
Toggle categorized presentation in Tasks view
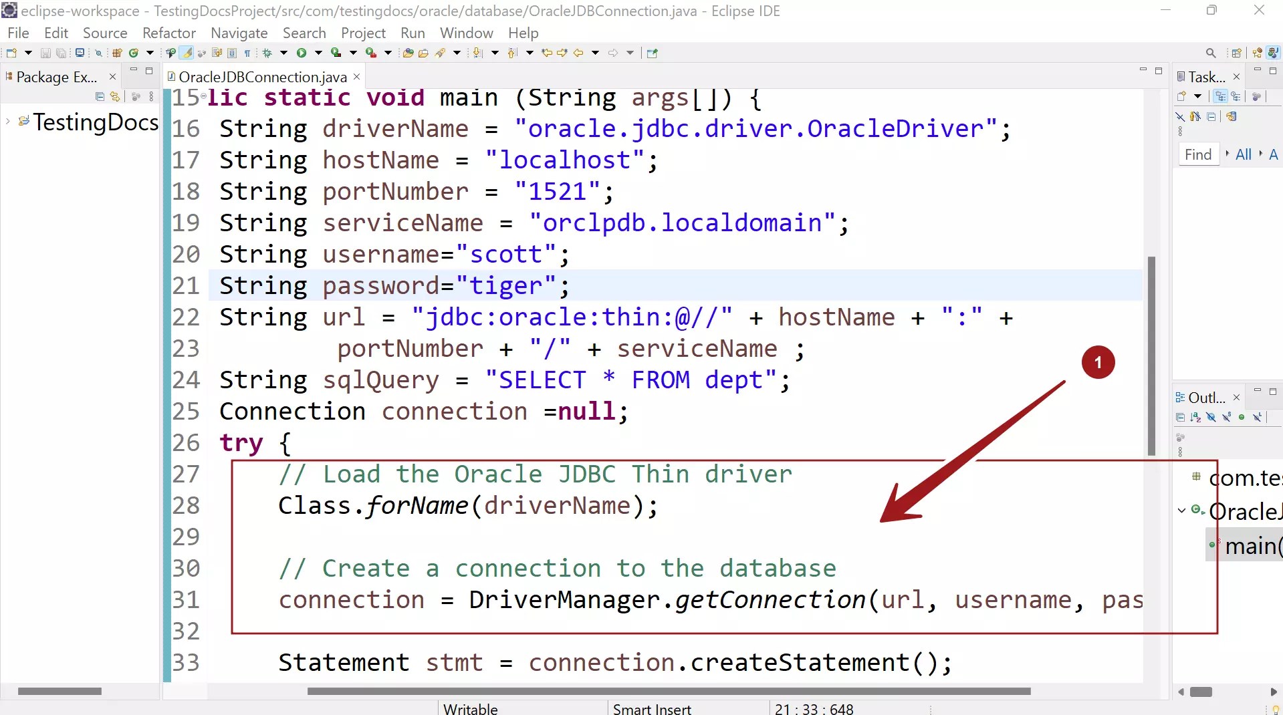1221,96
